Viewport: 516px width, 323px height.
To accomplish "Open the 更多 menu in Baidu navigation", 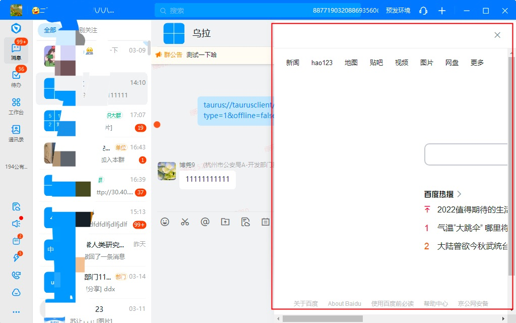I will tap(477, 63).
